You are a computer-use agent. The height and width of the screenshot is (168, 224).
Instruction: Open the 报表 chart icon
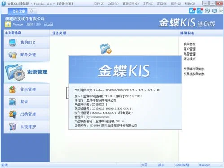click(13, 102)
